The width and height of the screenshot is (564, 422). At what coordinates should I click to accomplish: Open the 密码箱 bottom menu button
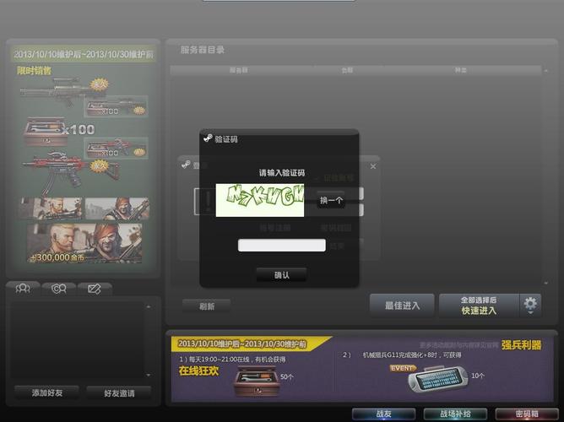click(527, 414)
